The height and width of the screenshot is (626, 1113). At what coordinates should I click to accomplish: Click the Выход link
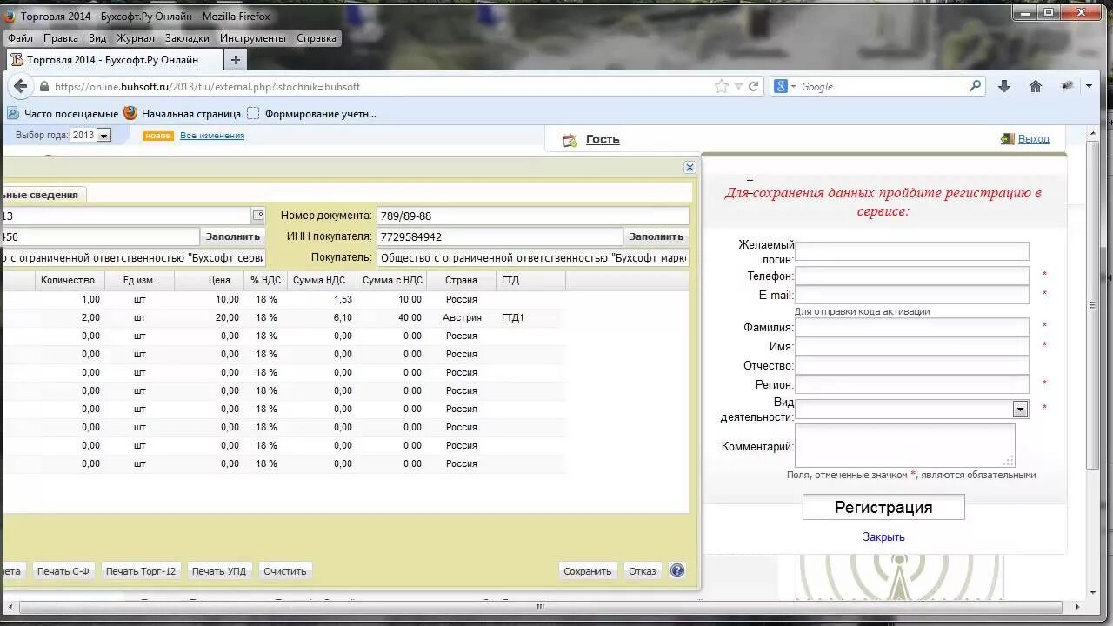click(1034, 139)
